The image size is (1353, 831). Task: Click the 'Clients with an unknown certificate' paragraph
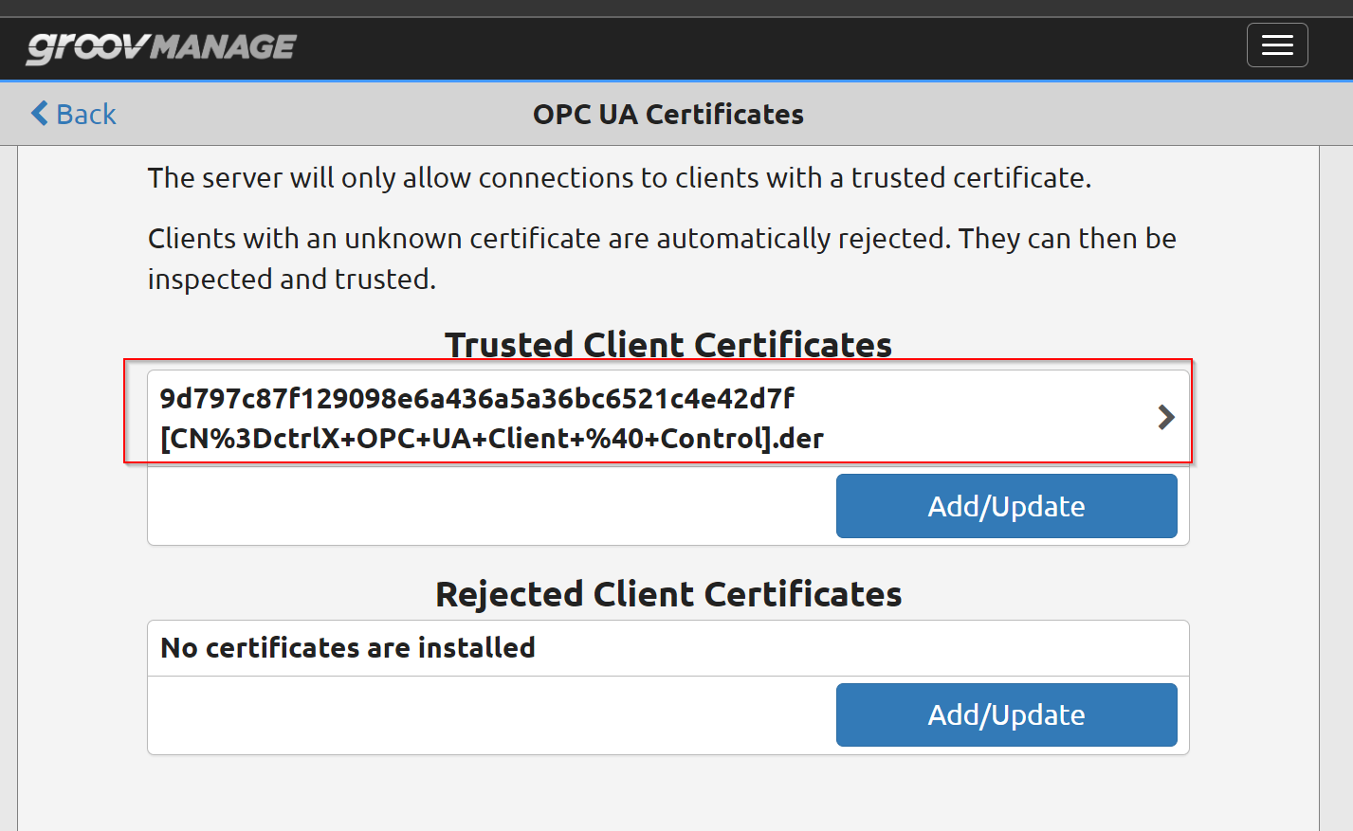point(662,259)
